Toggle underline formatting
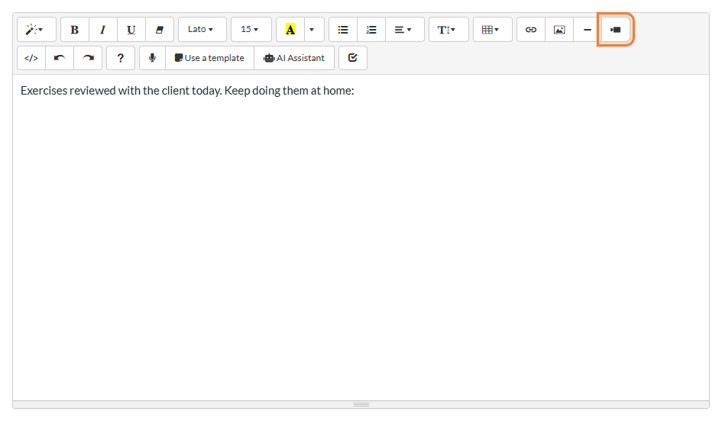The width and height of the screenshot is (722, 421). click(x=131, y=30)
